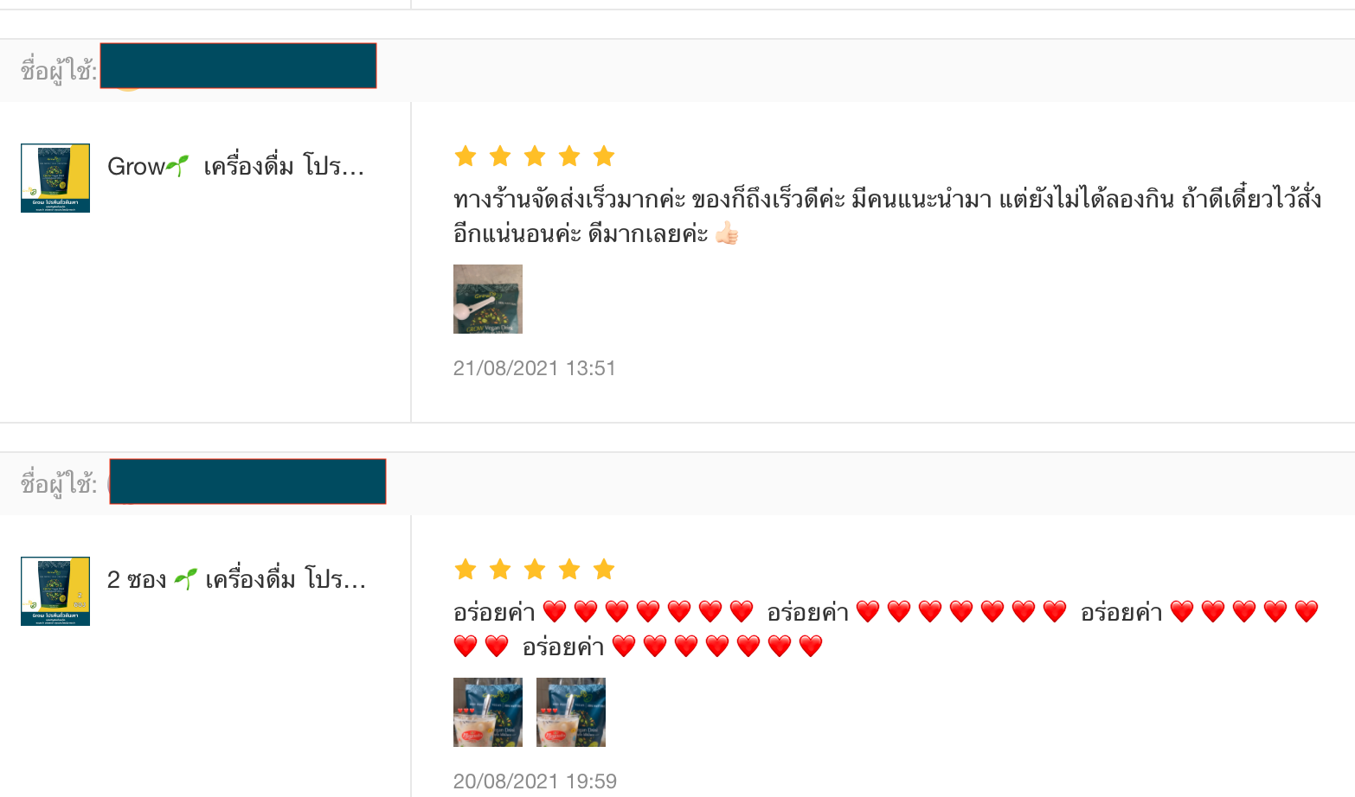The width and height of the screenshot is (1355, 797).
Task: View first drink photo in second review
Action: point(488,712)
